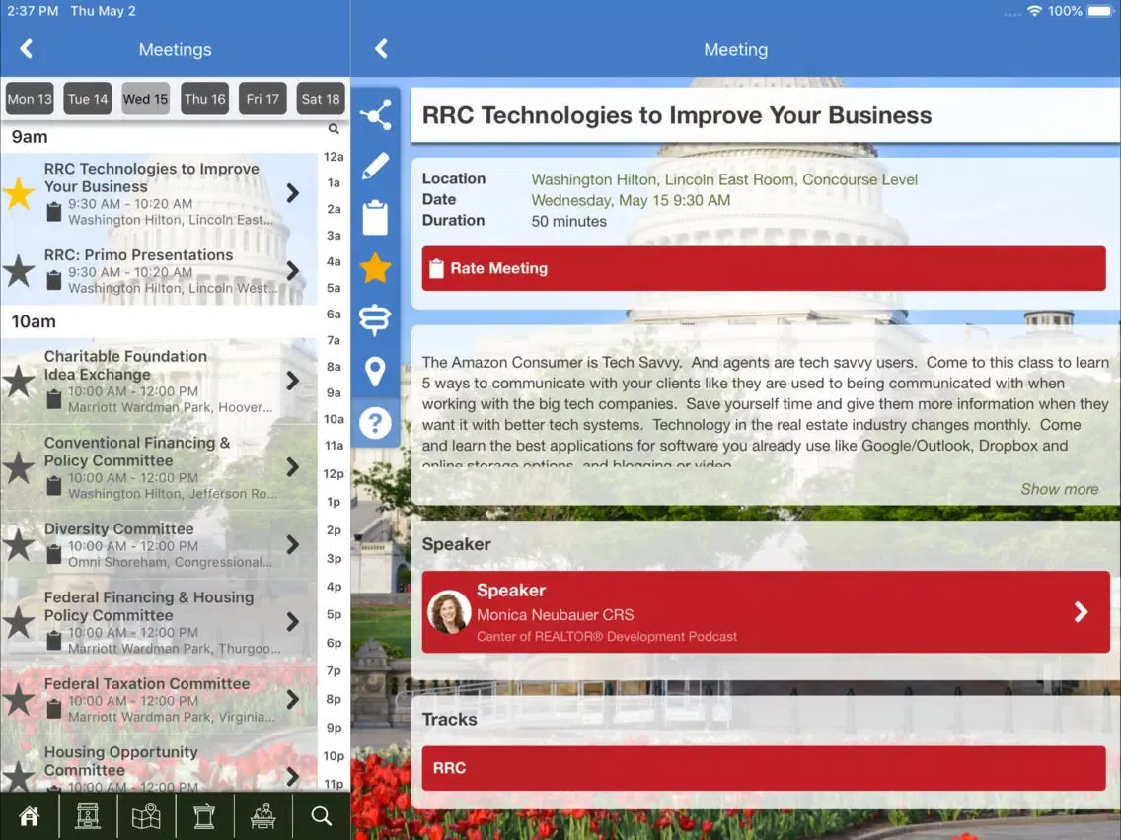Switch to the Thu 16 day tab

[204, 99]
